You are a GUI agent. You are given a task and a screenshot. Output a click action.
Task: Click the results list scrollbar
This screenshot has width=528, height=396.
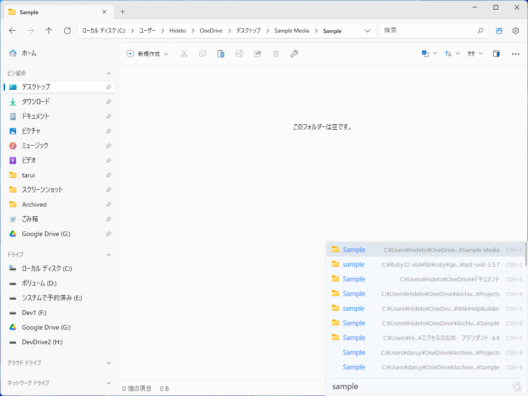click(526, 254)
